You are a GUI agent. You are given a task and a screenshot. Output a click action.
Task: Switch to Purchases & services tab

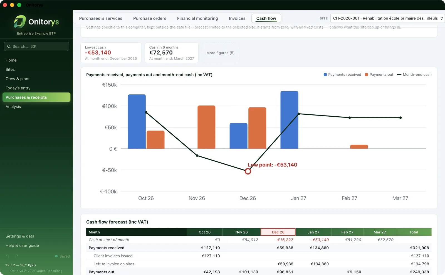coord(101,18)
